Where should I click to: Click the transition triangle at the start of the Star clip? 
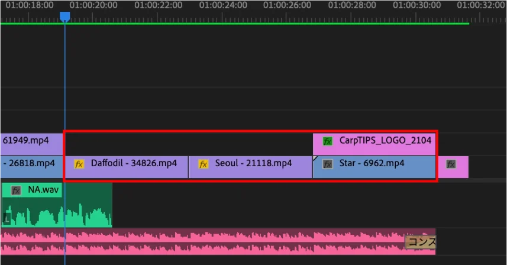click(315, 159)
